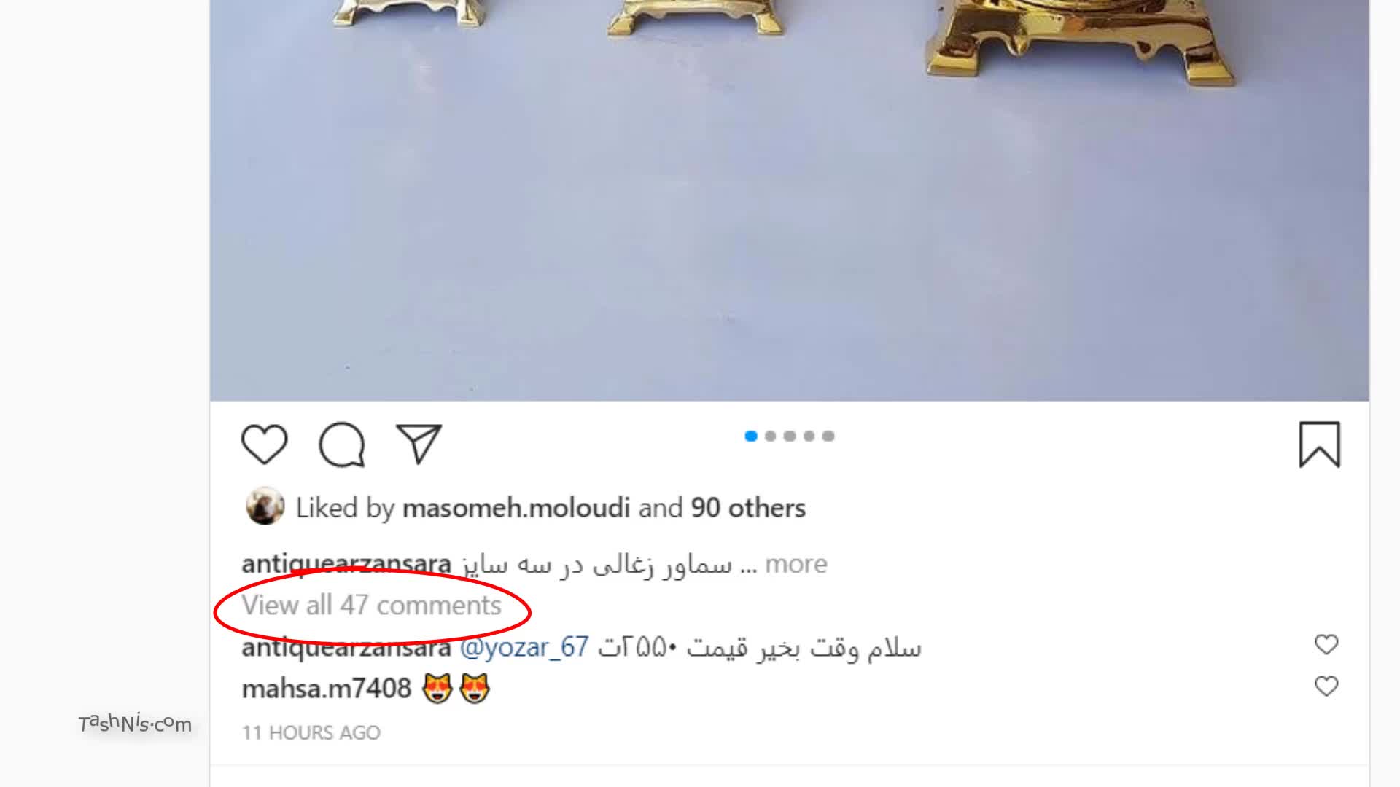This screenshot has height=787, width=1400.
Task: Expand caption with the more link
Action: (x=796, y=564)
